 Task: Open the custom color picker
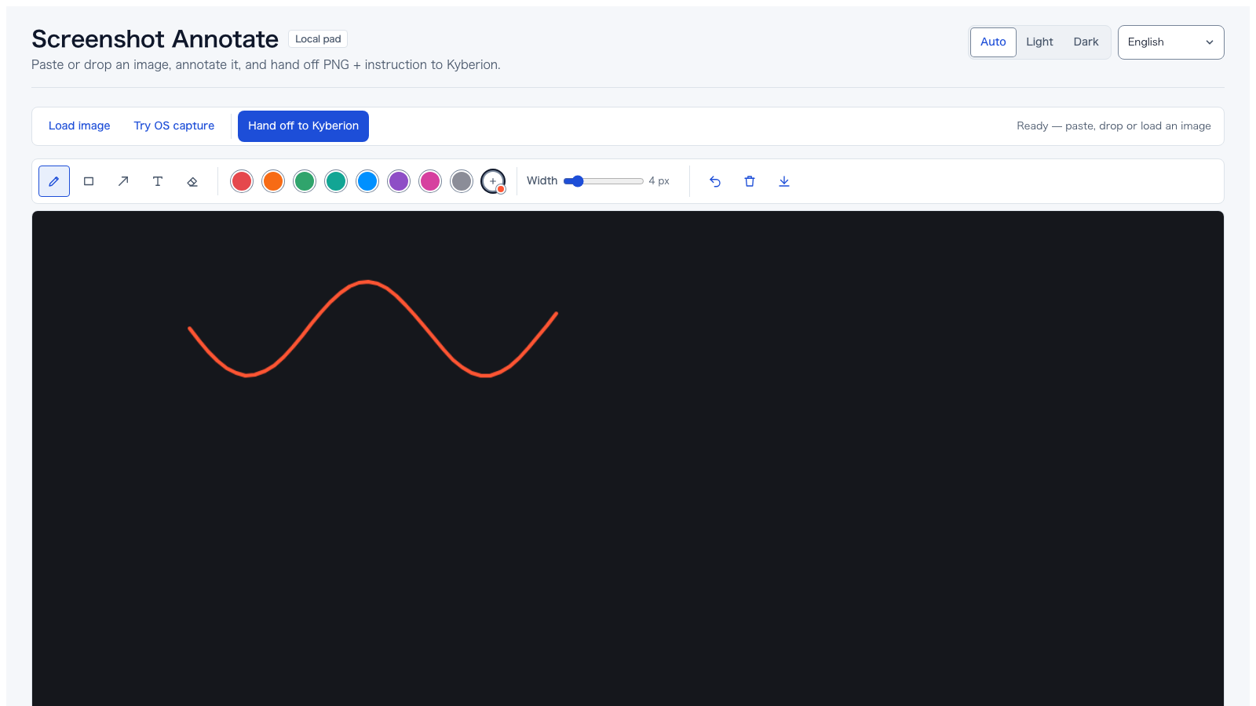[493, 181]
